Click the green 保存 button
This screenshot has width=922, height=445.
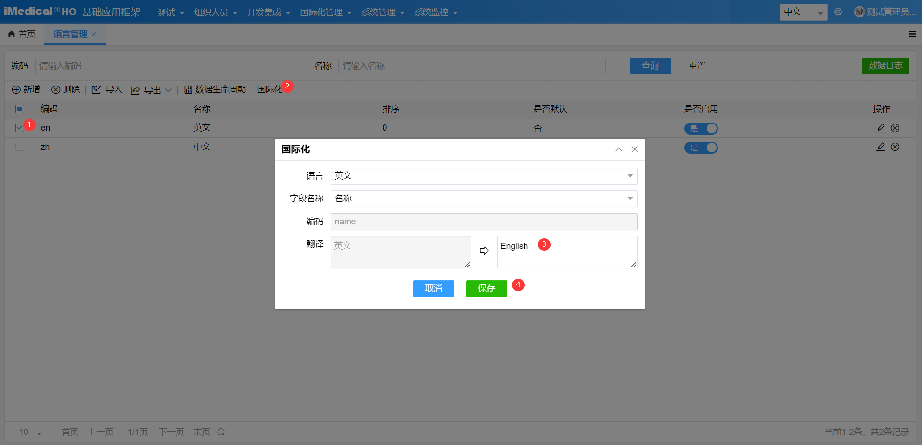[x=486, y=288]
